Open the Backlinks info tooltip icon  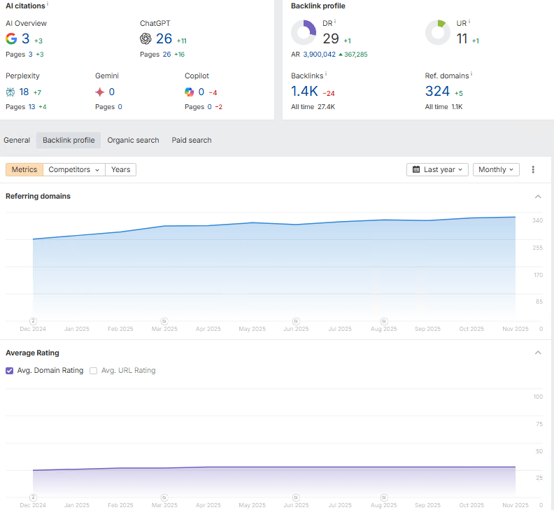coord(326,74)
